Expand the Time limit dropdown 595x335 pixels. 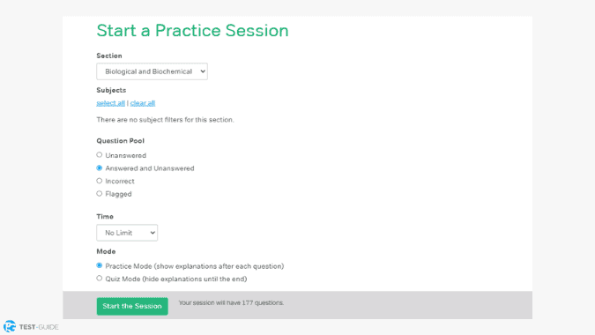tap(127, 233)
